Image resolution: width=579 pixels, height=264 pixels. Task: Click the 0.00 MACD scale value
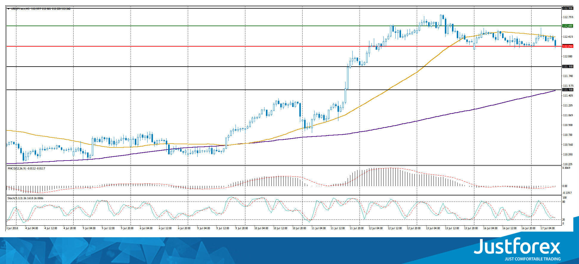(565, 186)
